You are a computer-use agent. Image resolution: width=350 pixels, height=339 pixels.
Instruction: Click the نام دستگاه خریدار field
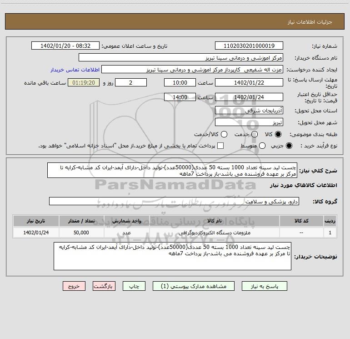(181, 57)
